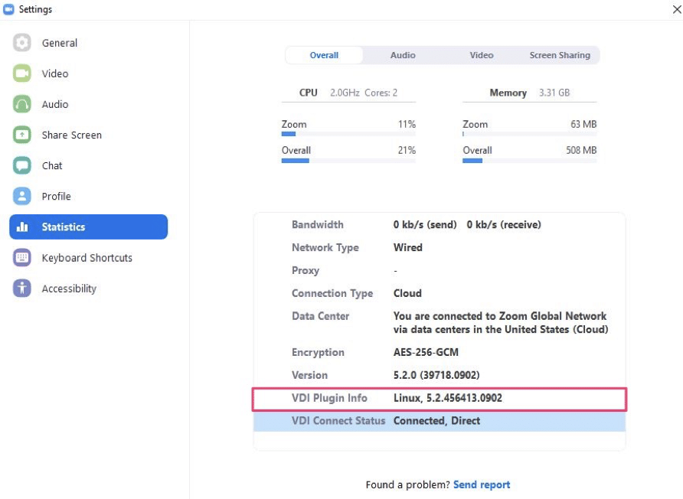Select the Statistics sidebar item
The image size is (683, 499).
88,227
